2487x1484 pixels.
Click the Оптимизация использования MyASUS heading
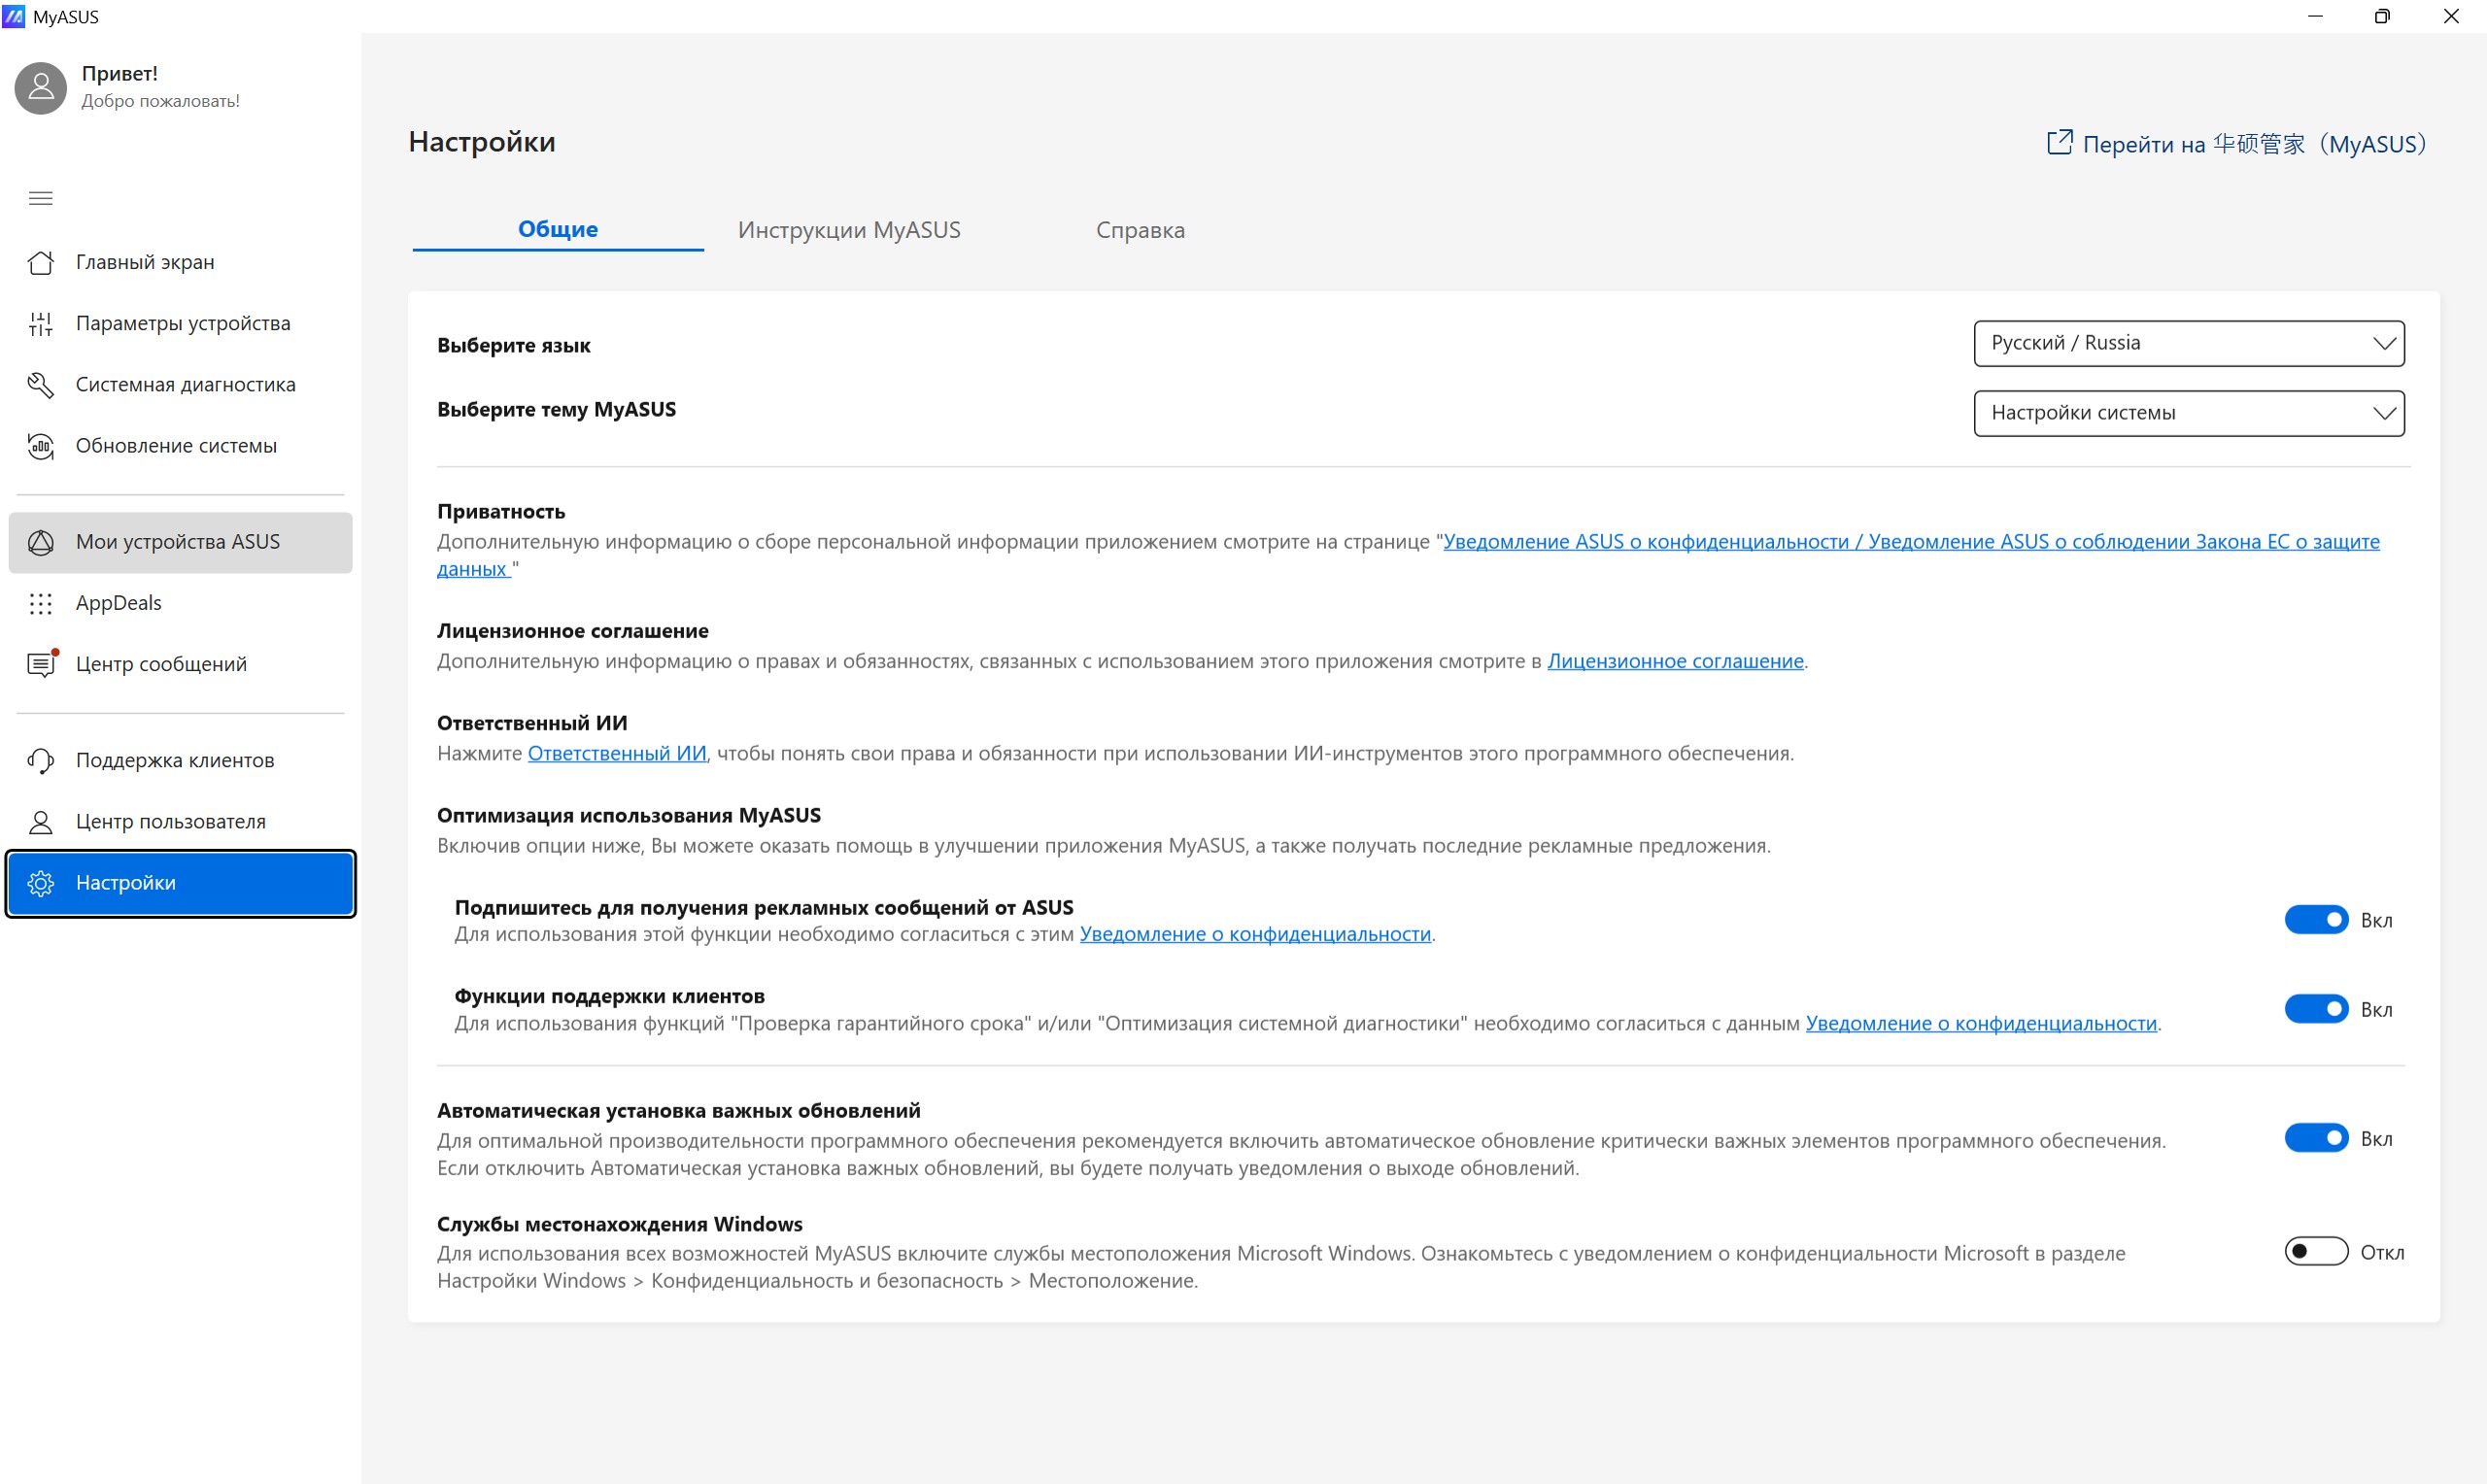click(629, 815)
